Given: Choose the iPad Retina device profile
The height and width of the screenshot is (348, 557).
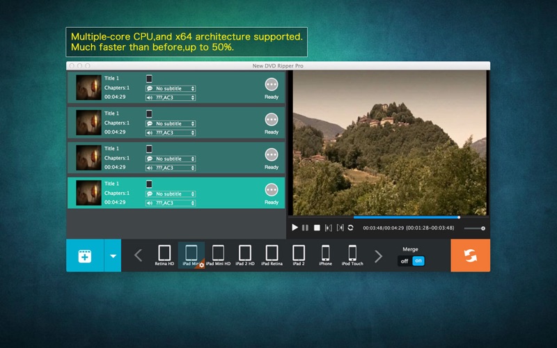Looking at the screenshot, I should (x=272, y=255).
